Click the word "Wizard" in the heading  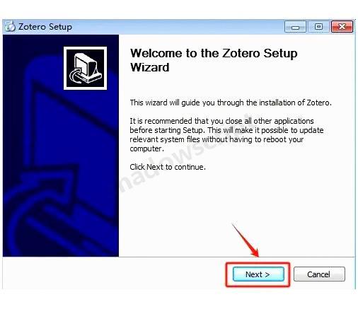[x=150, y=67]
